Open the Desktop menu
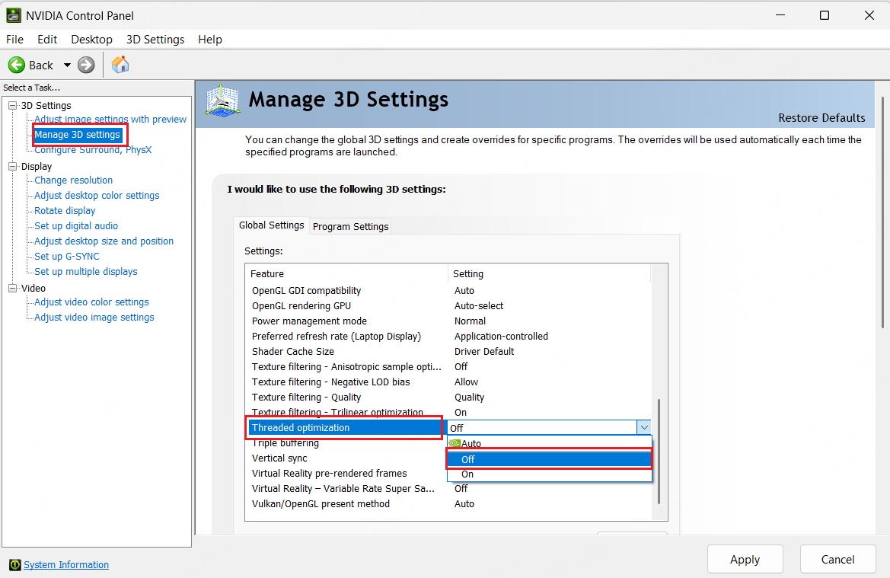The image size is (890, 578). 91,39
